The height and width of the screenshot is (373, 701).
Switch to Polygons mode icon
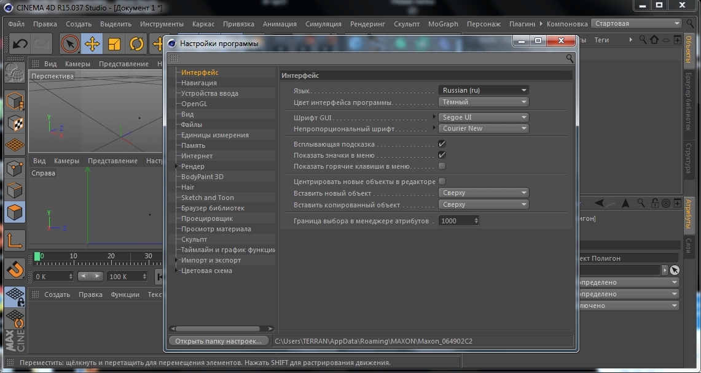[x=15, y=212]
